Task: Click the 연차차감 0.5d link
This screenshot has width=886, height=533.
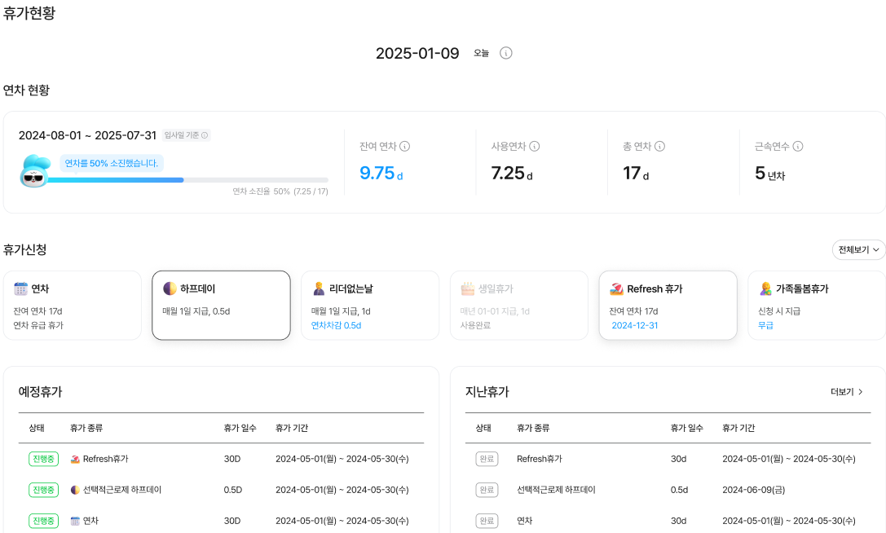Action: [336, 325]
